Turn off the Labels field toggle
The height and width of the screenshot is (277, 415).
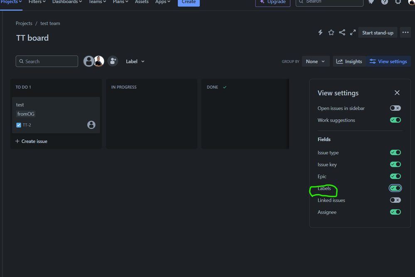tap(395, 188)
